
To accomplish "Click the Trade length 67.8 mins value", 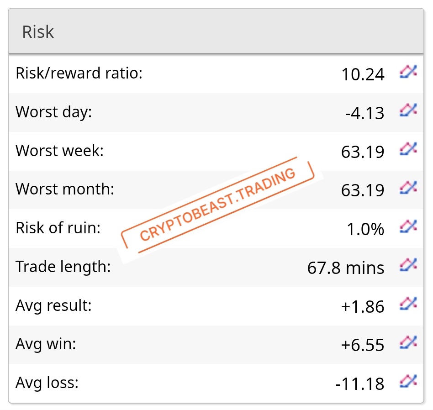I will (x=346, y=268).
